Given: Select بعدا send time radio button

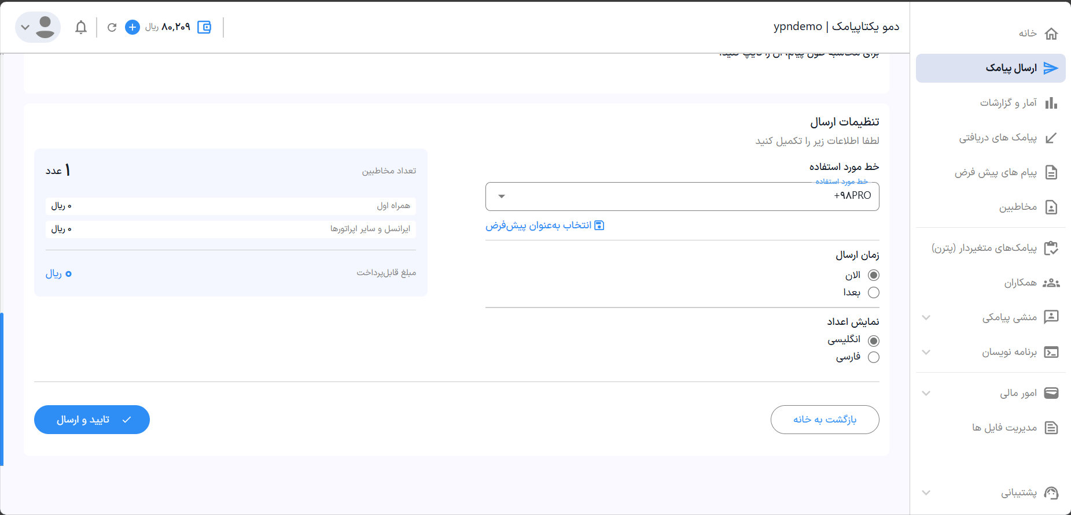Looking at the screenshot, I should [x=874, y=292].
